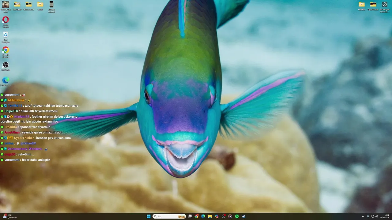Open the Opera browser desktop shortcut
This screenshot has width=392, height=220.
pyautogui.click(x=6, y=22)
